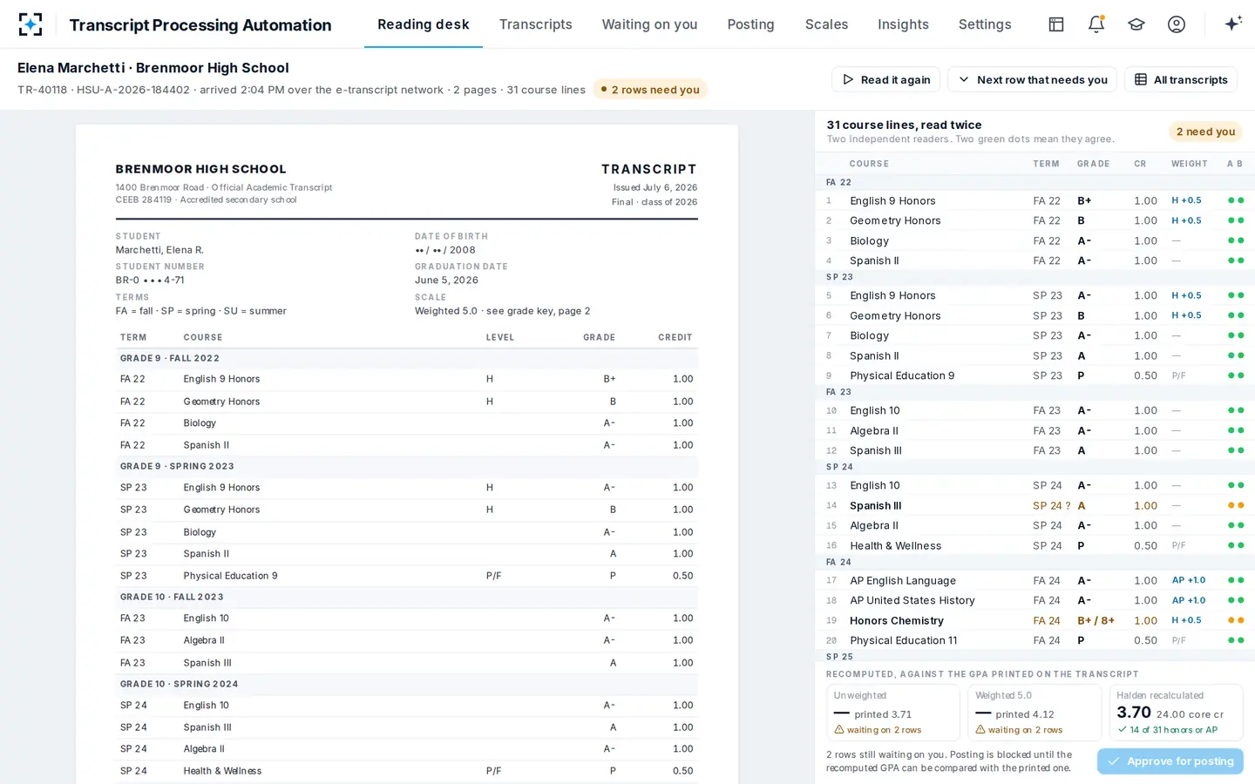
Task: Click Physical Education 9 on the transcript page
Action: click(x=230, y=576)
